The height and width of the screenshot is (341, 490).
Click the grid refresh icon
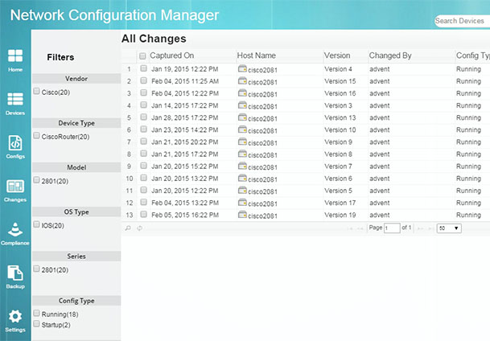click(x=139, y=228)
